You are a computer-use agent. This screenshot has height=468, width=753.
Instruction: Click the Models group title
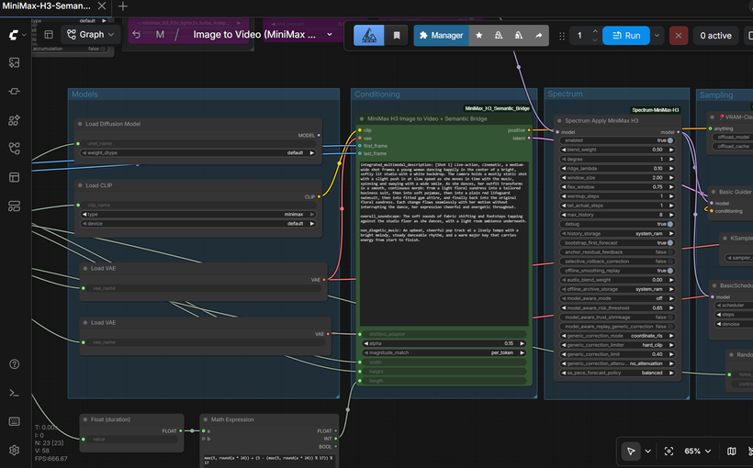click(84, 95)
